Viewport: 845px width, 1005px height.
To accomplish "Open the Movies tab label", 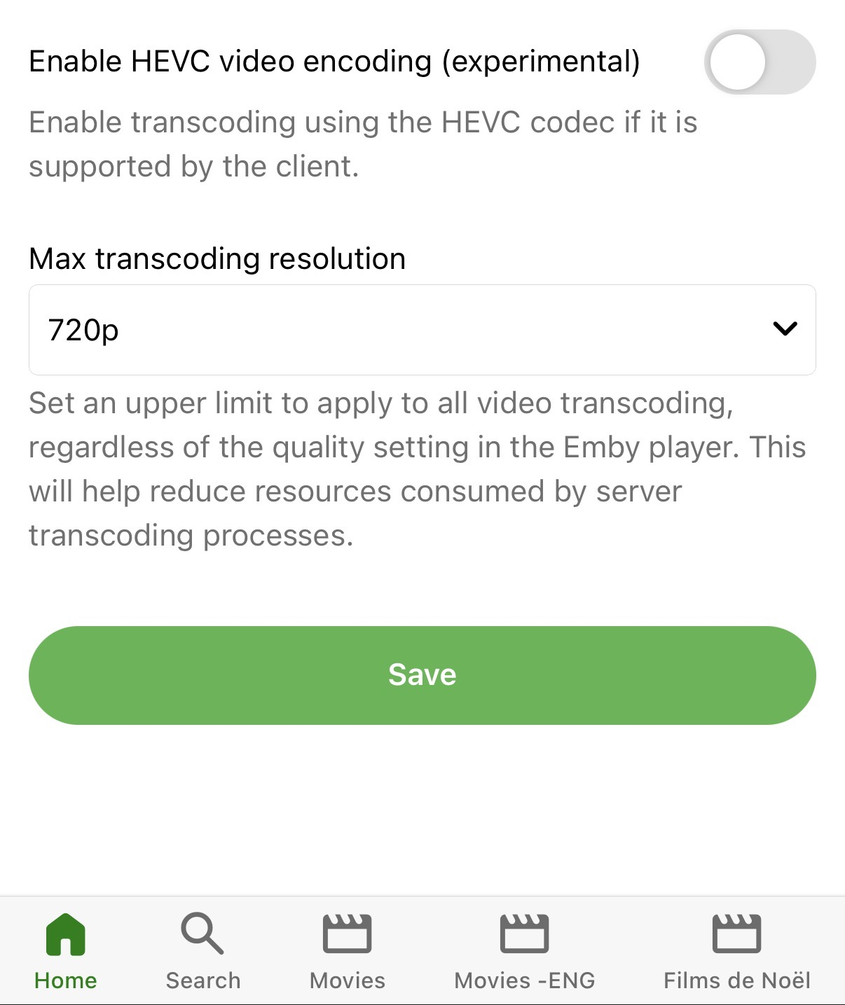I will (348, 980).
